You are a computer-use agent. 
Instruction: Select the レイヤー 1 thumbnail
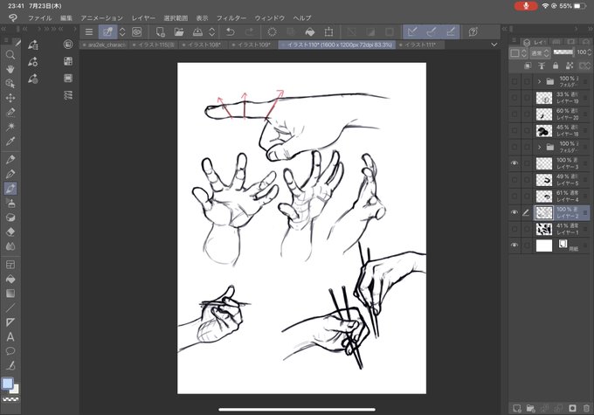coord(544,229)
